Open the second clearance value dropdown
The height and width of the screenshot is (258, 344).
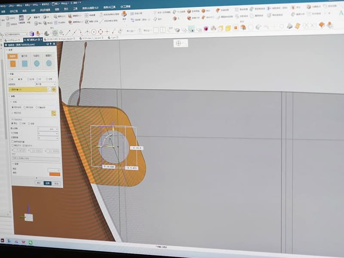tap(48, 133)
